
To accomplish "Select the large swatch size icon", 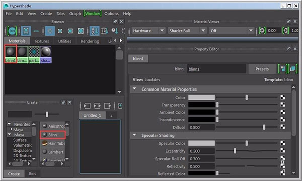I will tap(70, 31).
